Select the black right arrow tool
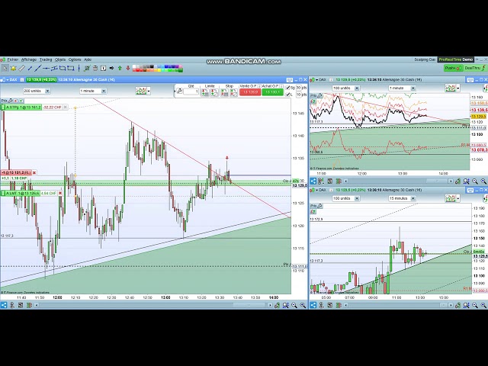Screen dimensions: 488x366 click(x=111, y=68)
